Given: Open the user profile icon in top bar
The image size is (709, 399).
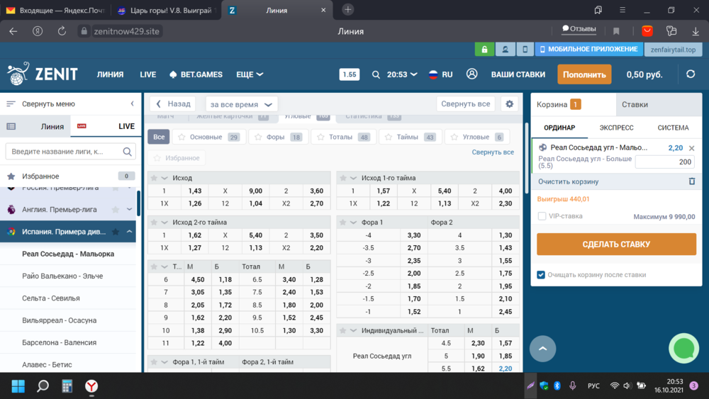Looking at the screenshot, I should pos(505,49).
